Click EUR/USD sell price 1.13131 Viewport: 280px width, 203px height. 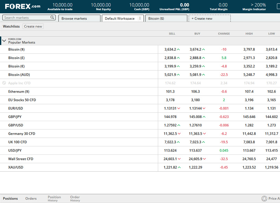170,108
